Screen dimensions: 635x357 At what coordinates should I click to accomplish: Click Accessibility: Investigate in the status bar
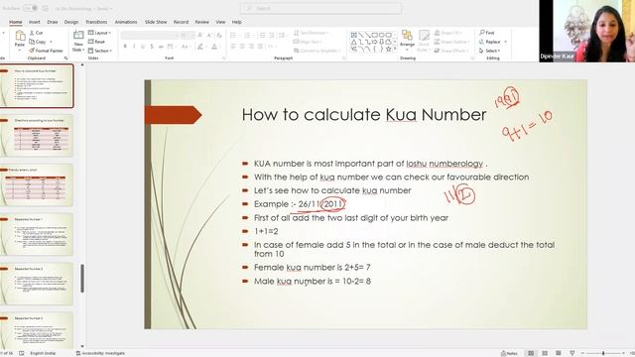tap(100, 353)
